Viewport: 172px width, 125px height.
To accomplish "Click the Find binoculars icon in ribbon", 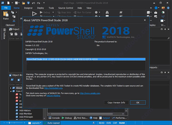I will tap(107, 12).
